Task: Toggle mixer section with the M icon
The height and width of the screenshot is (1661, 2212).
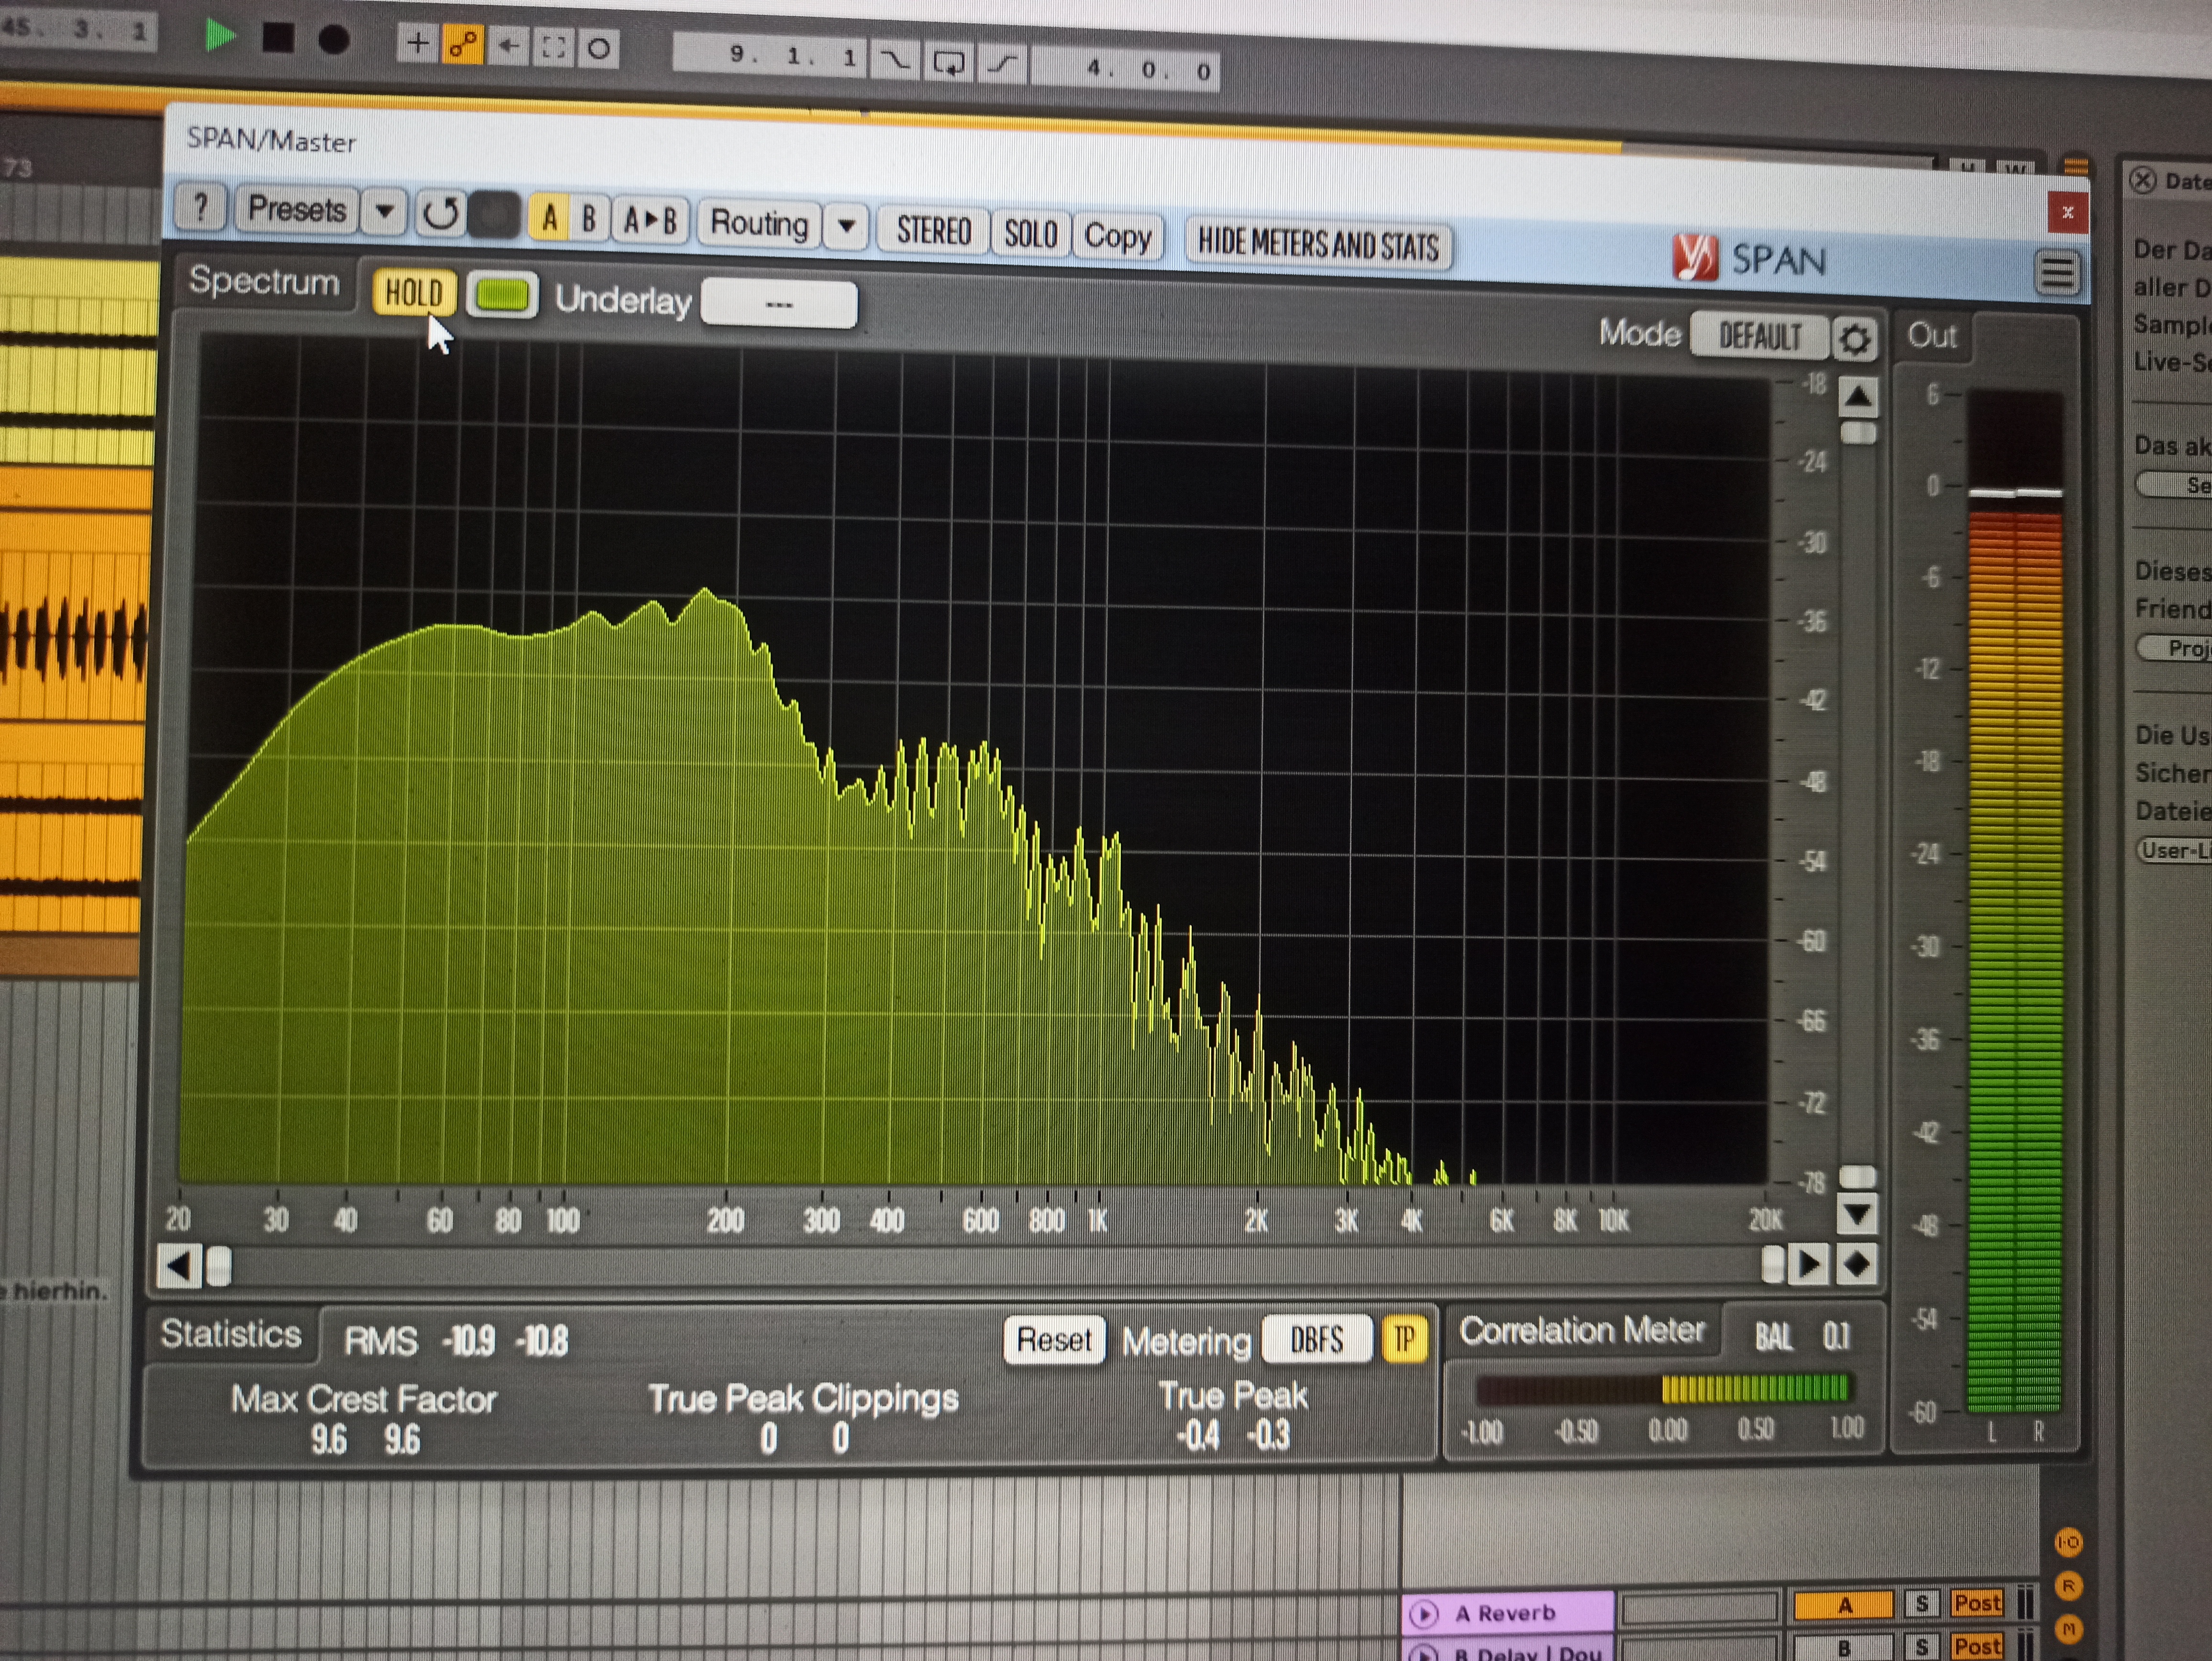Action: point(2068,1629)
